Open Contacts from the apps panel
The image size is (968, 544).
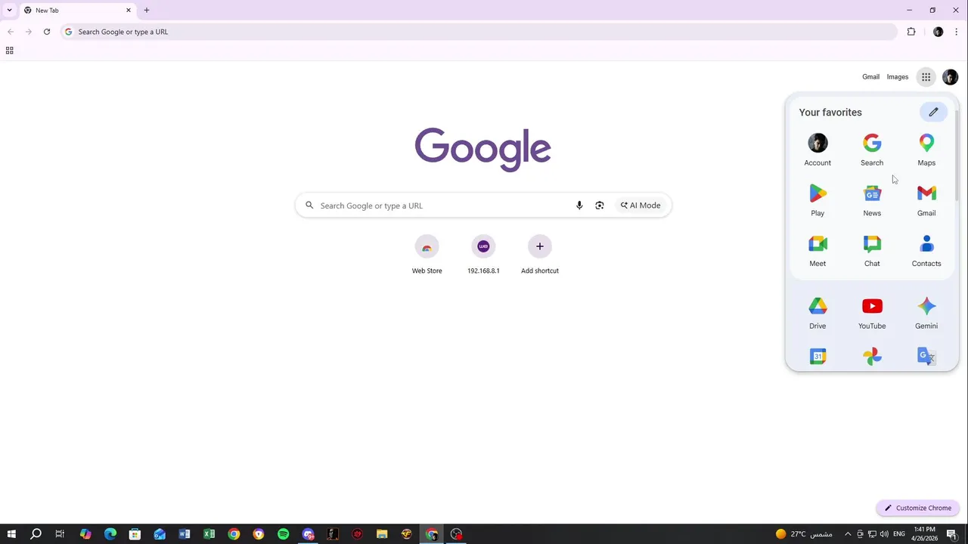926,251
